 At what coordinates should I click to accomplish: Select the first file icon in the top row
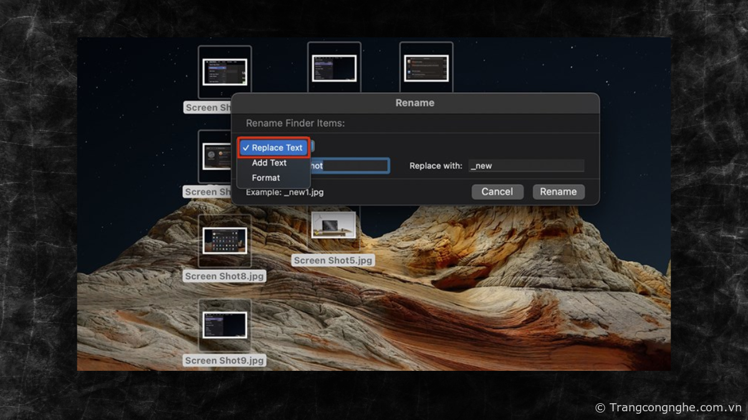pos(224,72)
